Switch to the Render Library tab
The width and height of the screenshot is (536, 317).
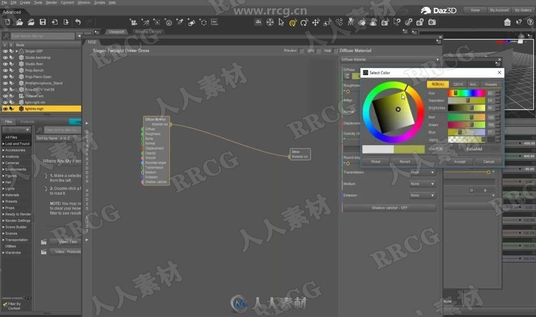pyautogui.click(x=148, y=32)
